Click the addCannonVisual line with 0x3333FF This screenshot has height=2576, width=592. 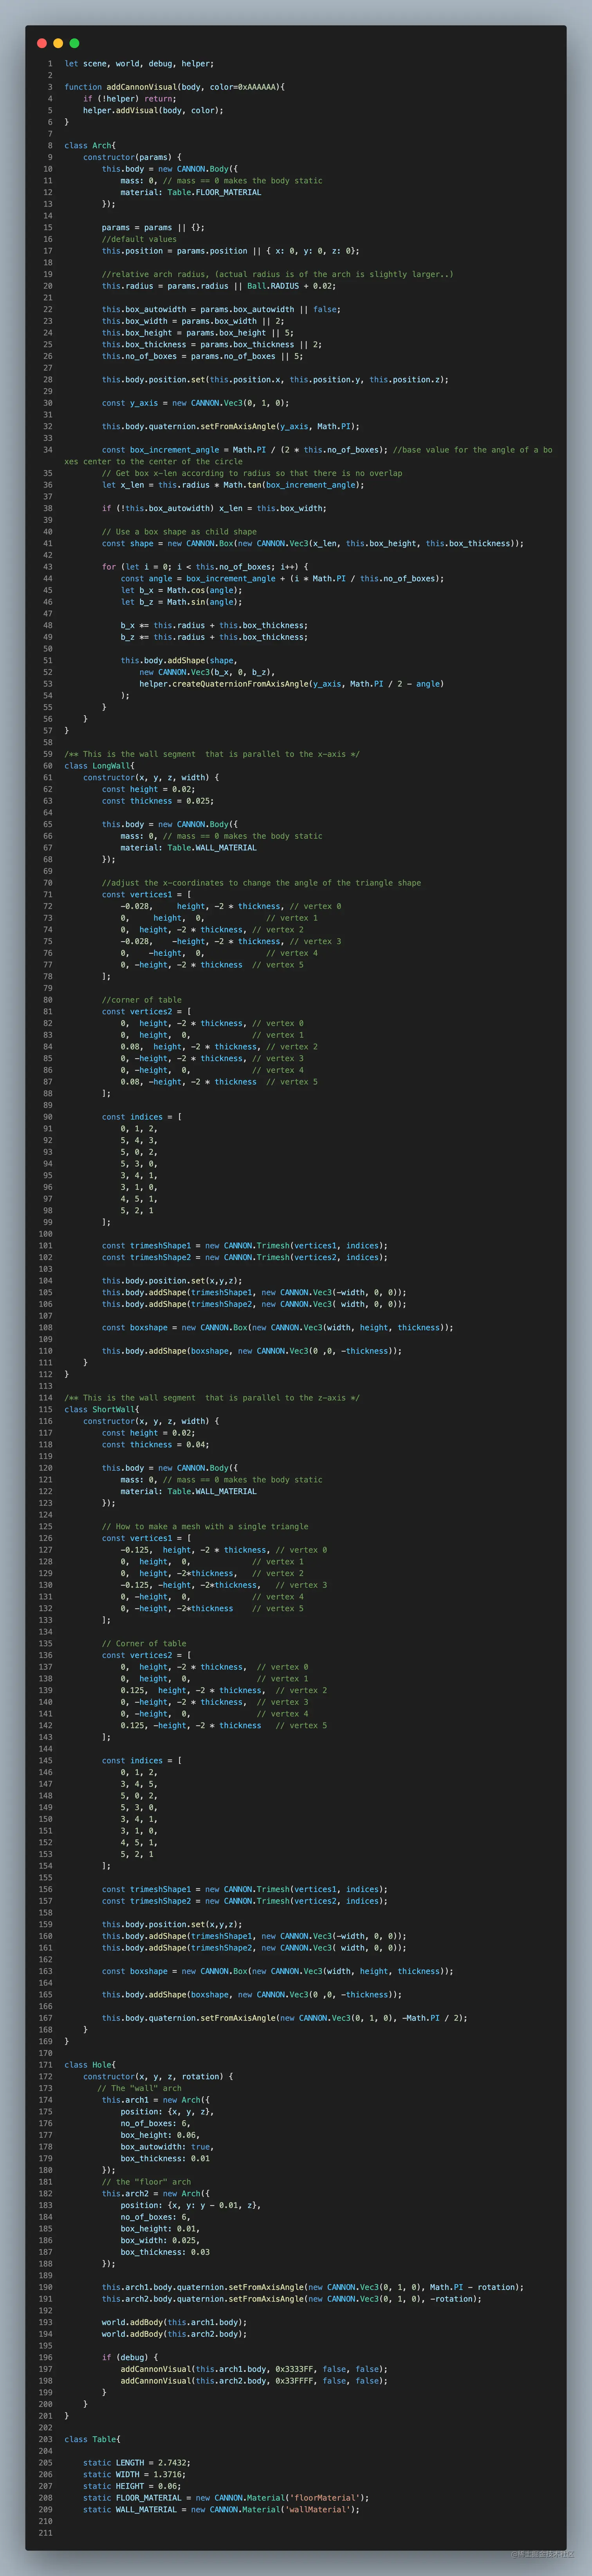254,2369
